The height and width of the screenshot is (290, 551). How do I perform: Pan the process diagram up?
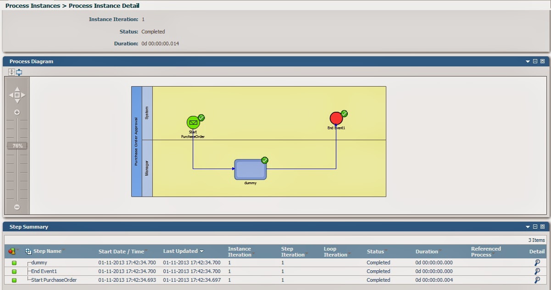click(x=17, y=89)
